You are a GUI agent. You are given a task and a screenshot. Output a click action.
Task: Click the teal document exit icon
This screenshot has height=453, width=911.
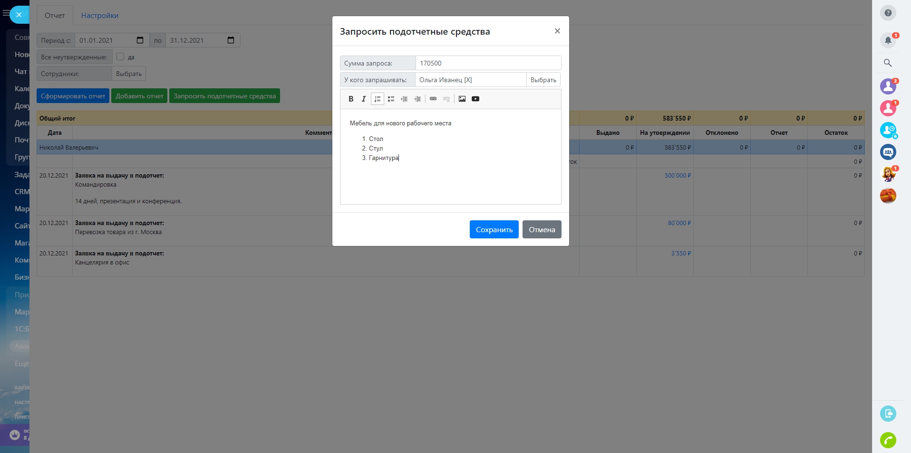click(888, 414)
